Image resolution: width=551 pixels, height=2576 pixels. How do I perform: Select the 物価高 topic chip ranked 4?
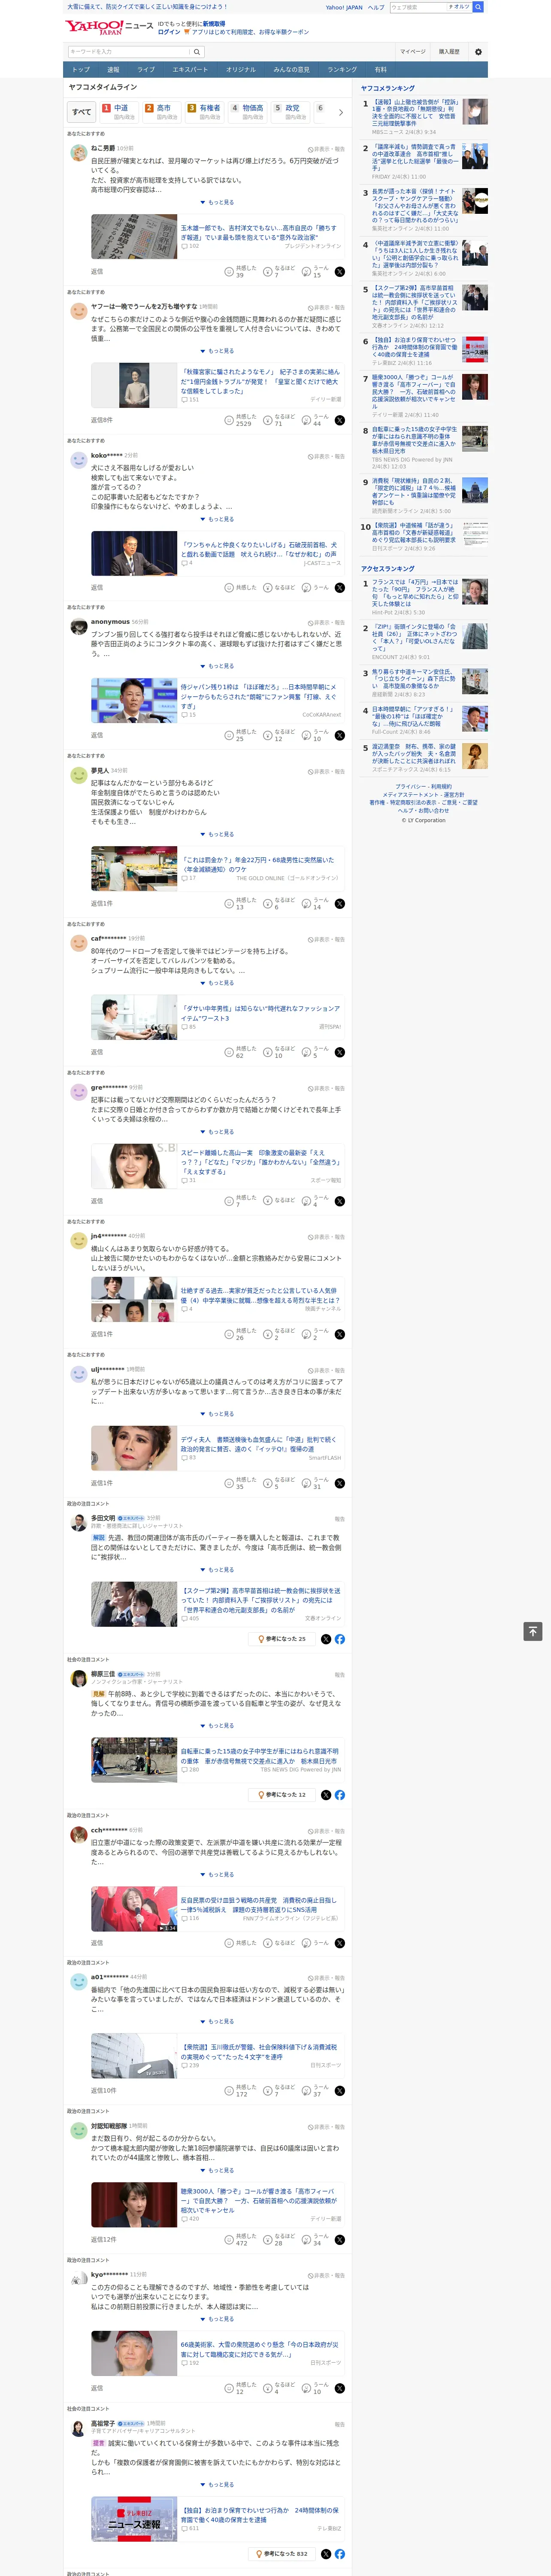point(249,112)
